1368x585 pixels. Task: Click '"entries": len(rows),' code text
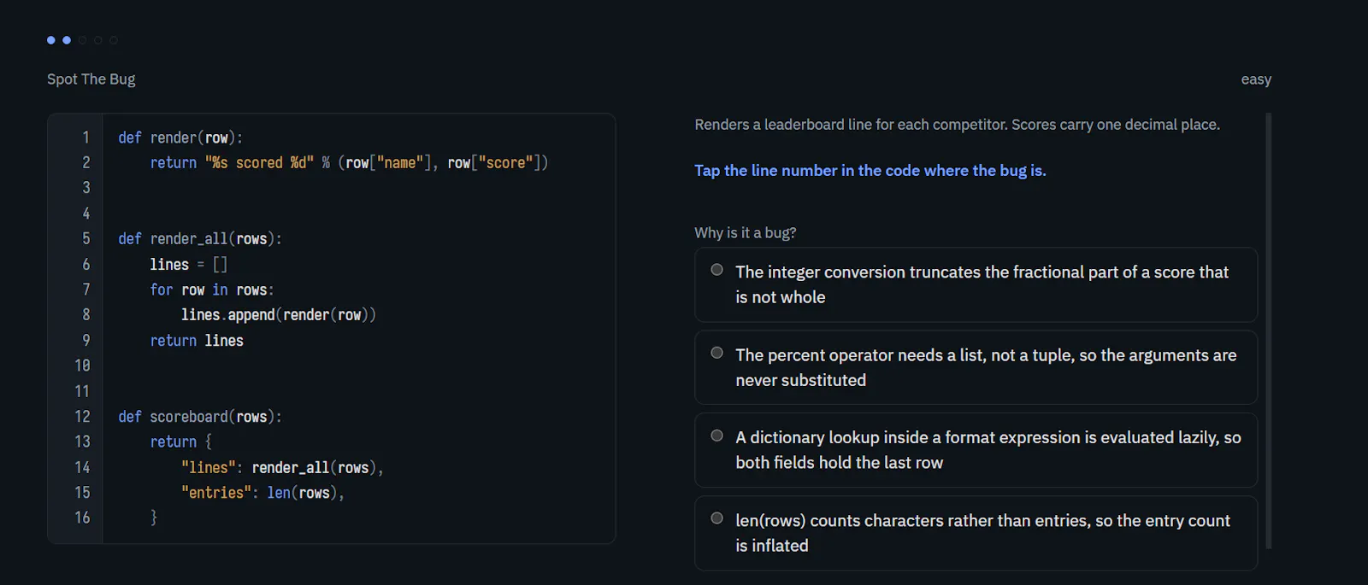(262, 492)
